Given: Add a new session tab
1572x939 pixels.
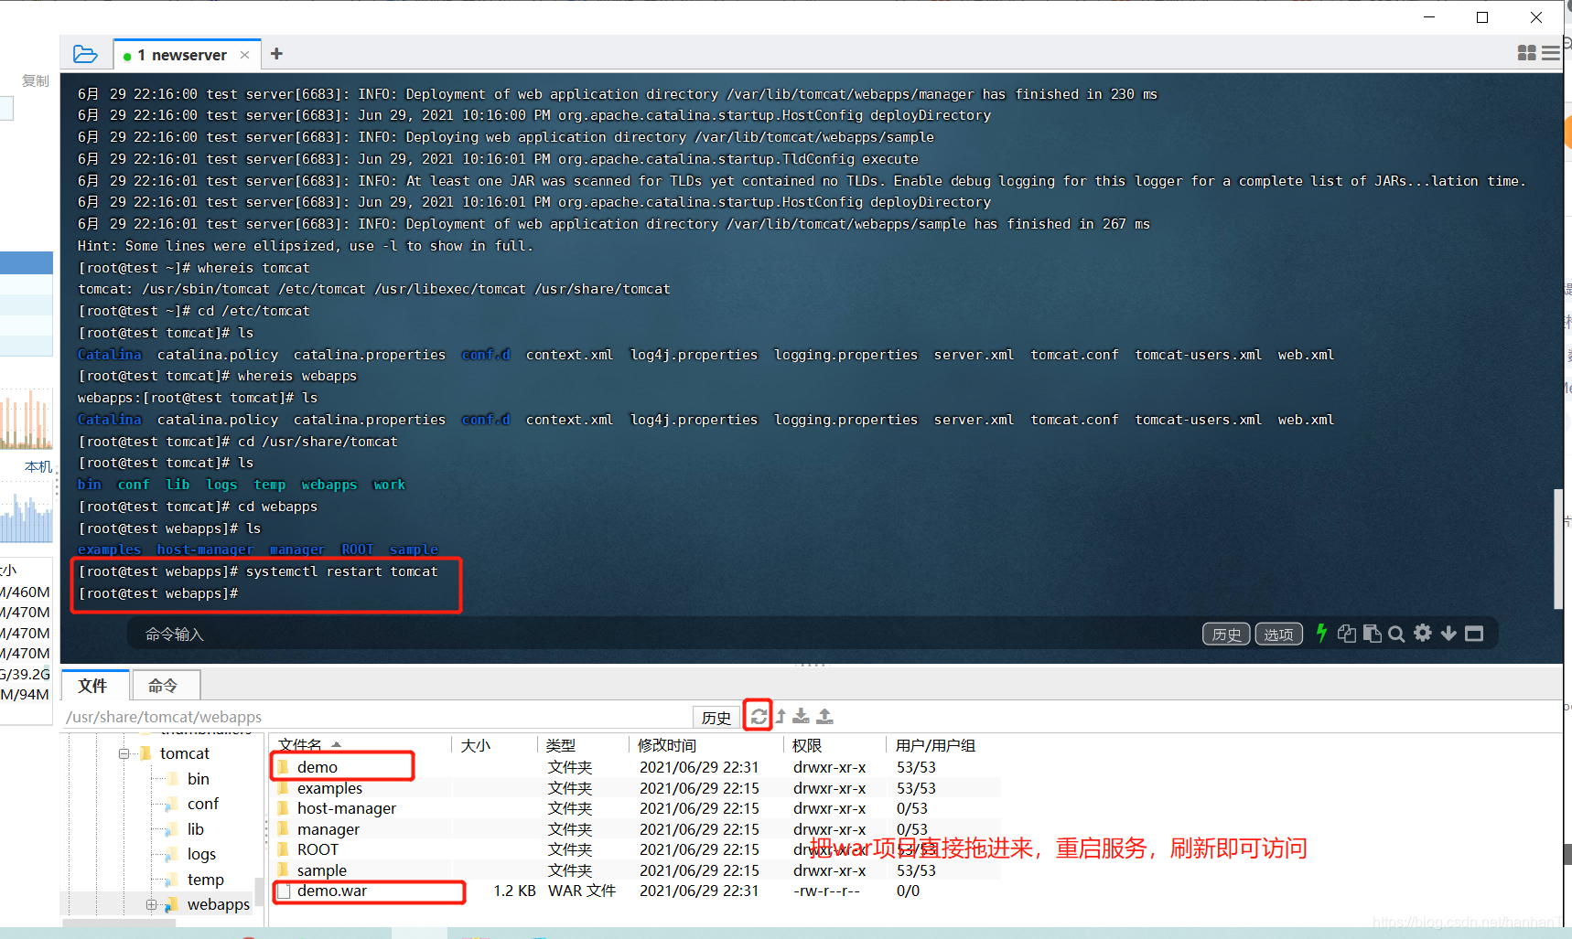Looking at the screenshot, I should 276,54.
